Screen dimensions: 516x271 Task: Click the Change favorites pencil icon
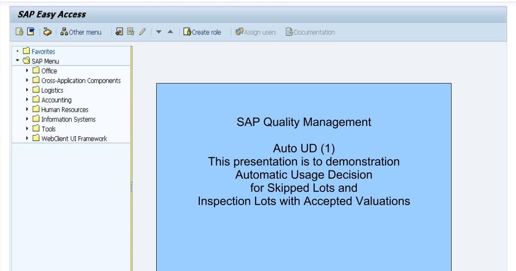[x=142, y=32]
